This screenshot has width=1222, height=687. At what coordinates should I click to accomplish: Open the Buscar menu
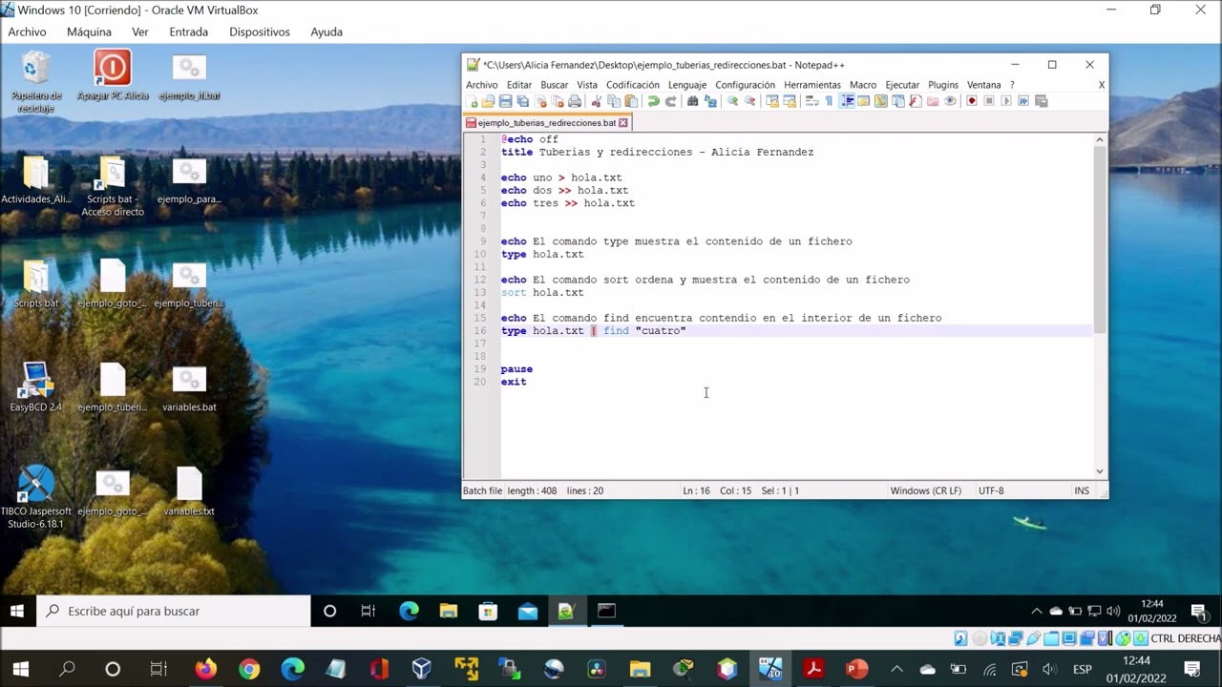click(555, 85)
